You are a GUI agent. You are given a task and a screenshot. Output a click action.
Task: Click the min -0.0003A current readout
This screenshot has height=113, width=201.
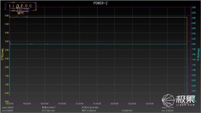tap(167, 111)
